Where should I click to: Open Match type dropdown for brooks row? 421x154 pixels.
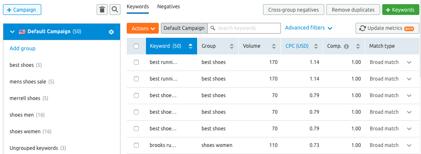409,145
